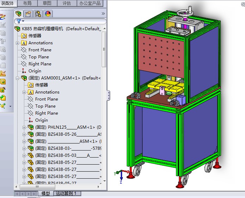Click the green-topped yellow block icon

pyautogui.click(x=3, y=98)
